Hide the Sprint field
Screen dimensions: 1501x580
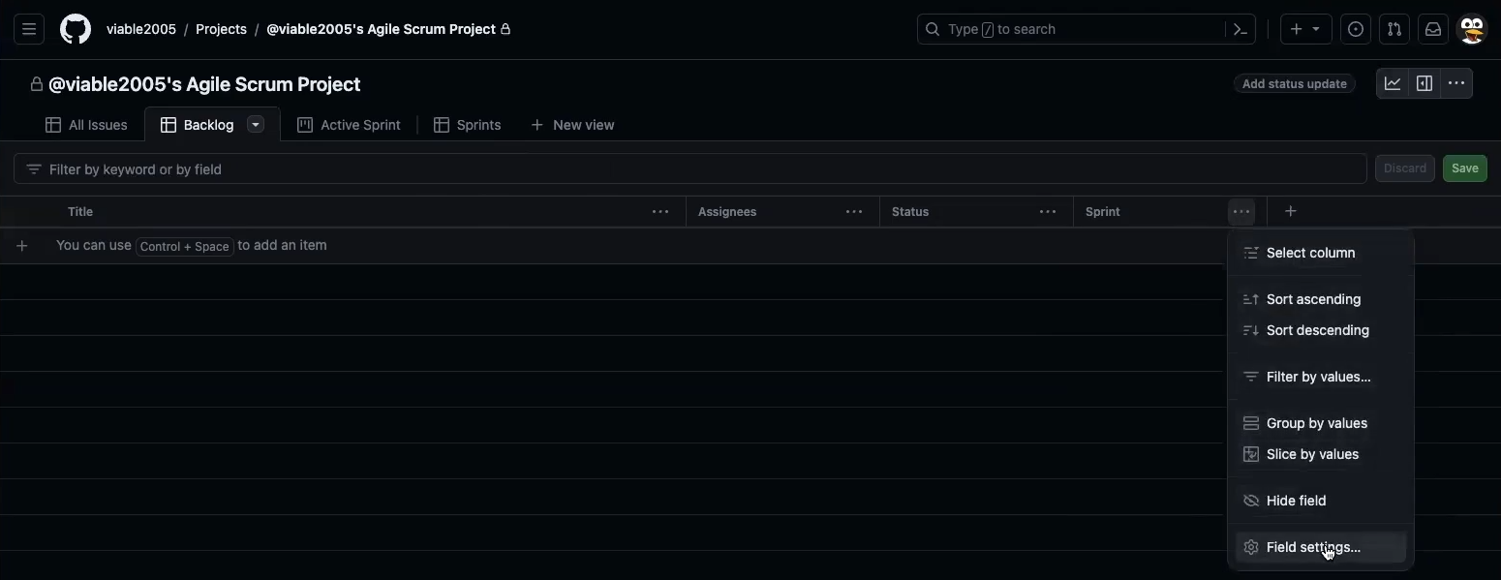pyautogui.click(x=1296, y=501)
